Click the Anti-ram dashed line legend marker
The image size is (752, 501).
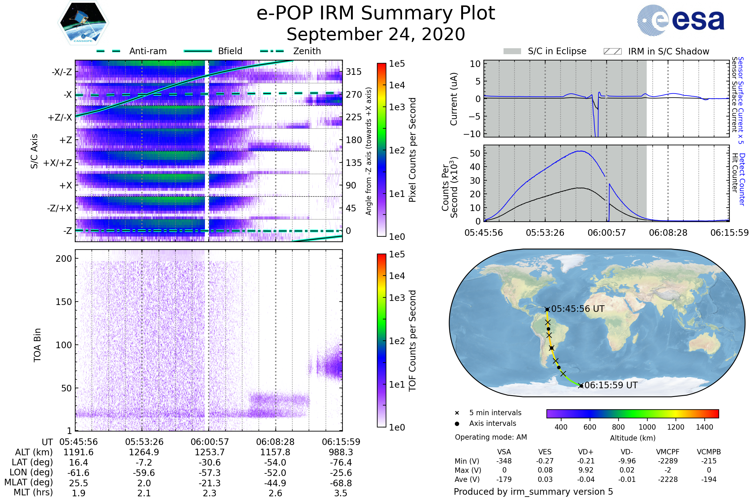(x=108, y=51)
